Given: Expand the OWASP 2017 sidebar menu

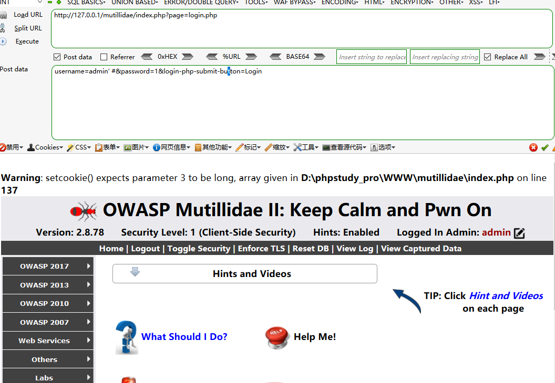Looking at the screenshot, I should 48,267.
